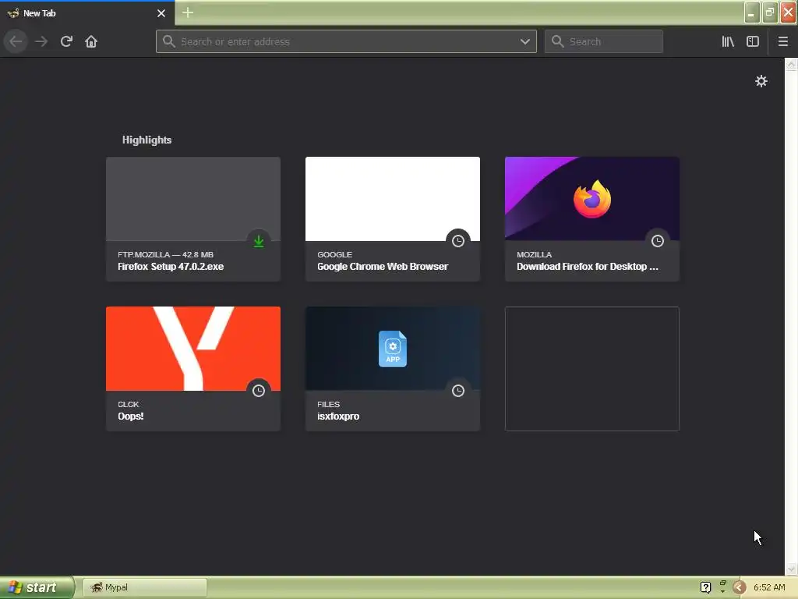
Task: Reload the current page
Action: pos(66,41)
